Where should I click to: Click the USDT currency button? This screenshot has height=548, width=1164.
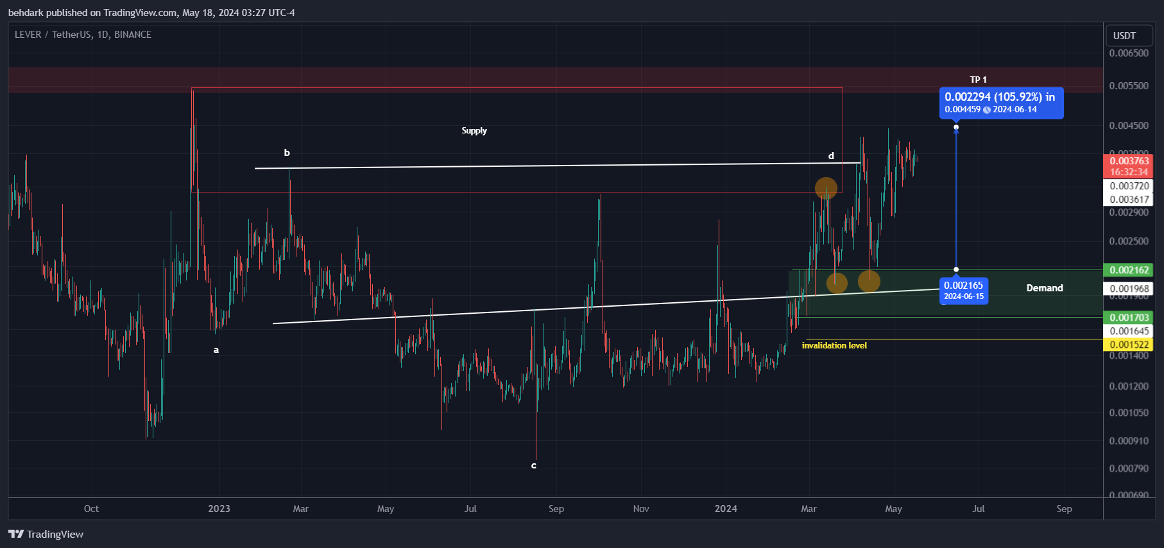coord(1129,36)
